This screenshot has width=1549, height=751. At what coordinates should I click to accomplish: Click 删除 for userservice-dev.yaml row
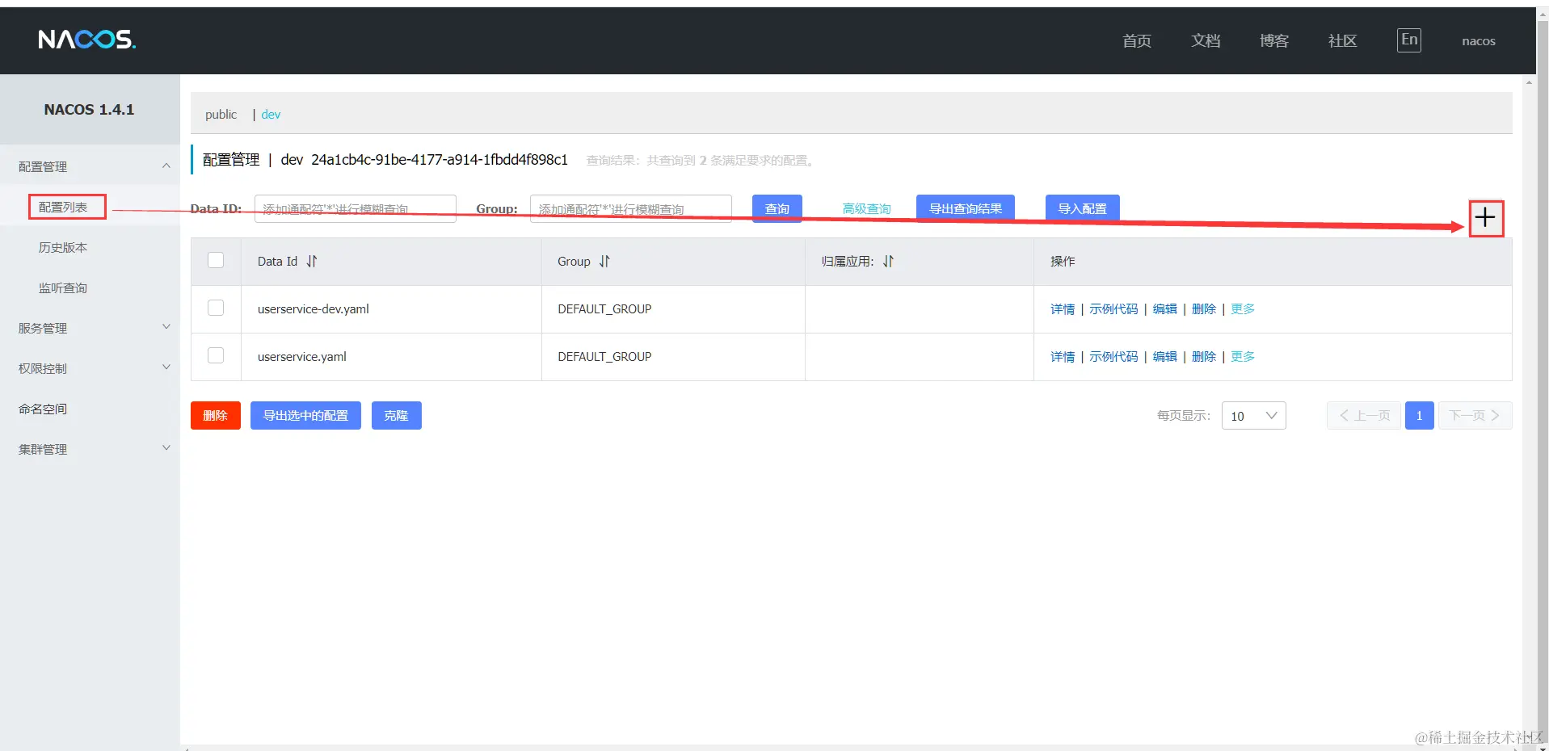pos(1204,309)
